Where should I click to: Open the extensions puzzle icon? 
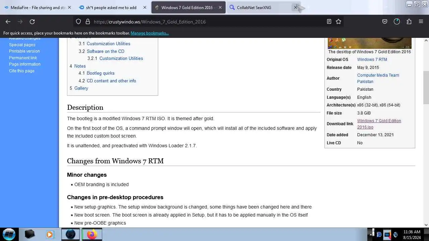point(409,21)
